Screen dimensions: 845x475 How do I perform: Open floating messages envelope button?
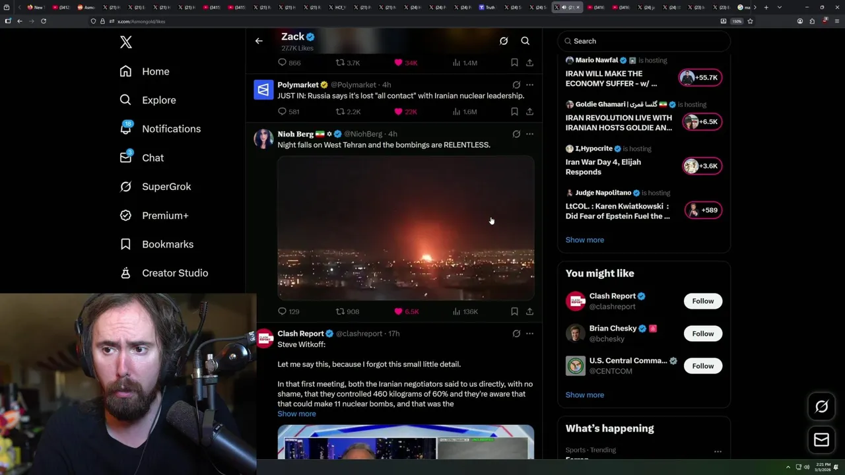(821, 440)
